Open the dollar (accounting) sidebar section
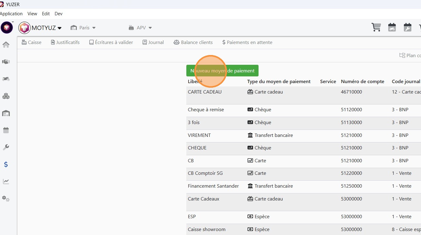 point(6,164)
